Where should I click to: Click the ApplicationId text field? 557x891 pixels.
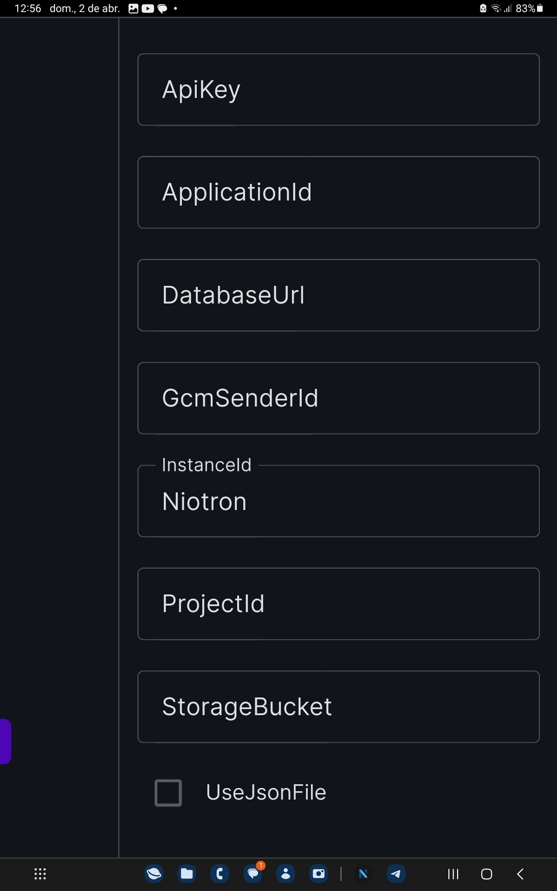(x=338, y=192)
